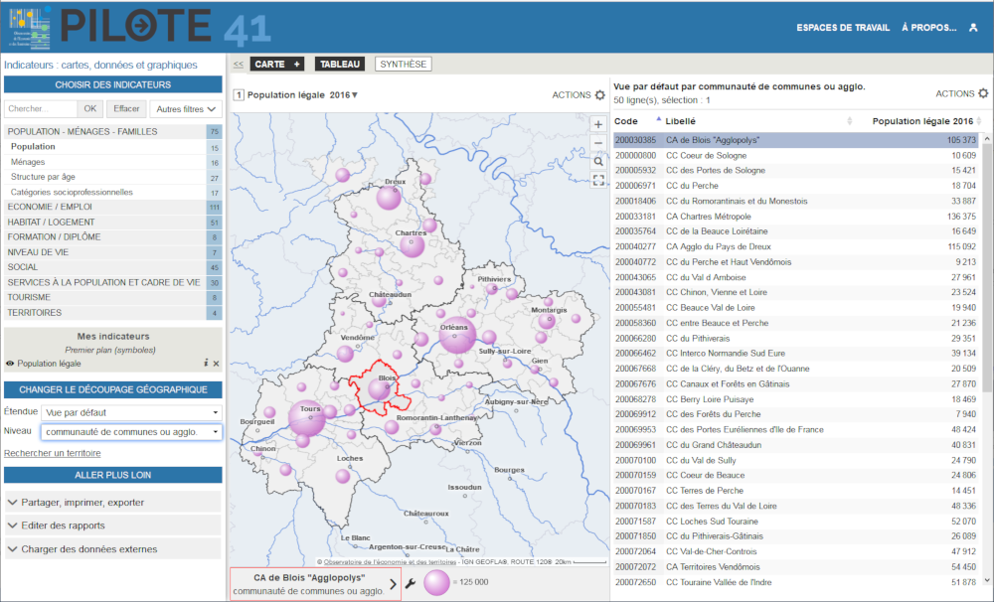Zoom in on the map
Screen dimensions: 994x602
(597, 125)
